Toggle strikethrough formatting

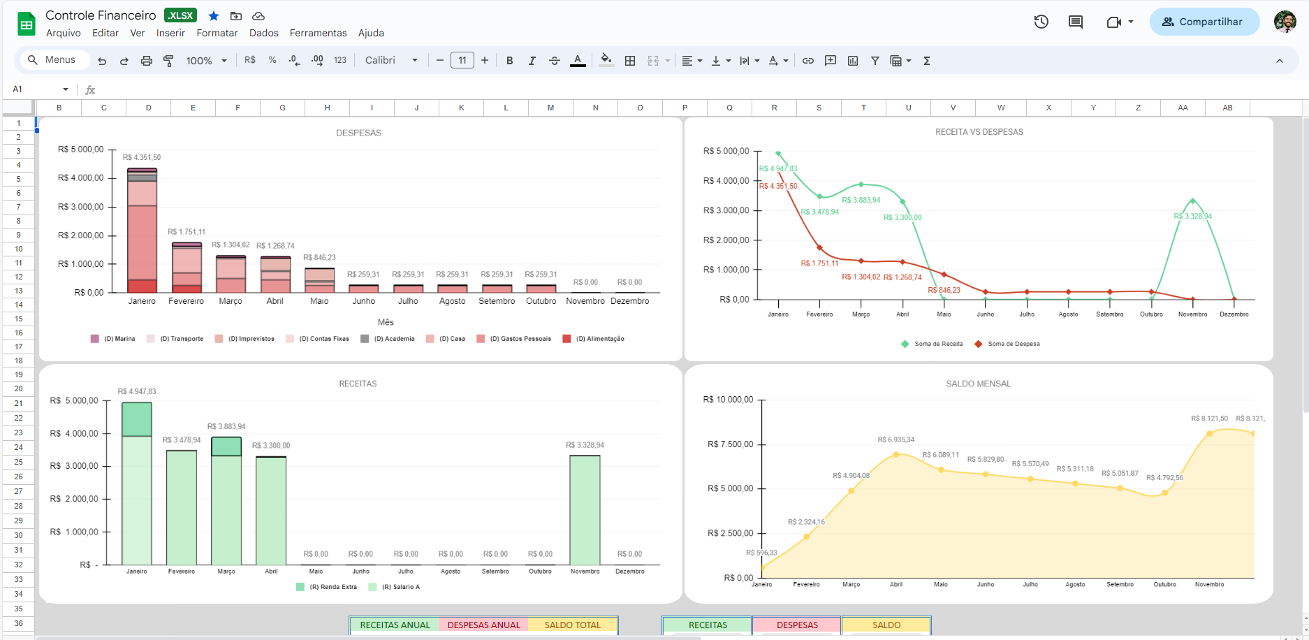[555, 61]
